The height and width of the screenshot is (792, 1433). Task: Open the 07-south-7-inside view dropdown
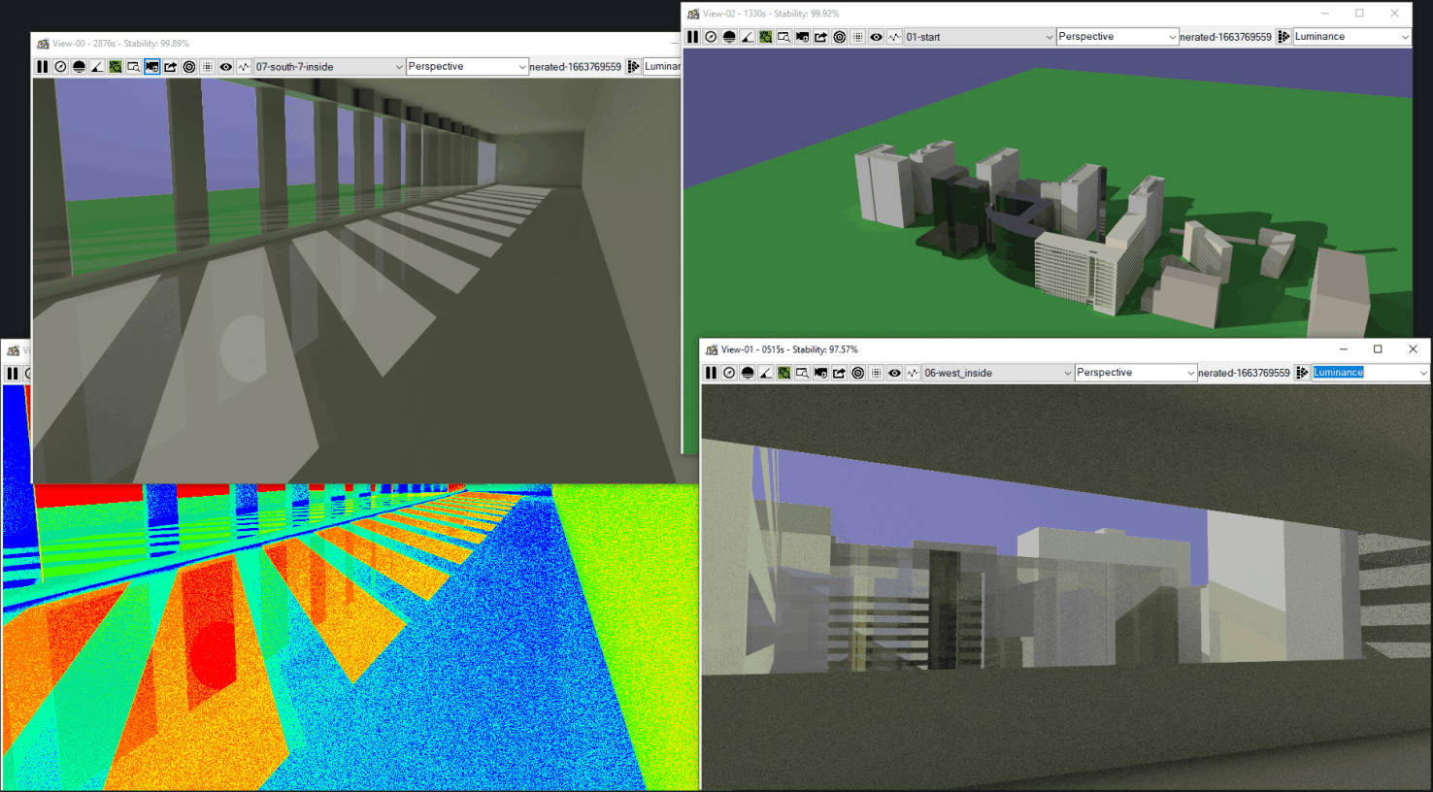coord(330,66)
